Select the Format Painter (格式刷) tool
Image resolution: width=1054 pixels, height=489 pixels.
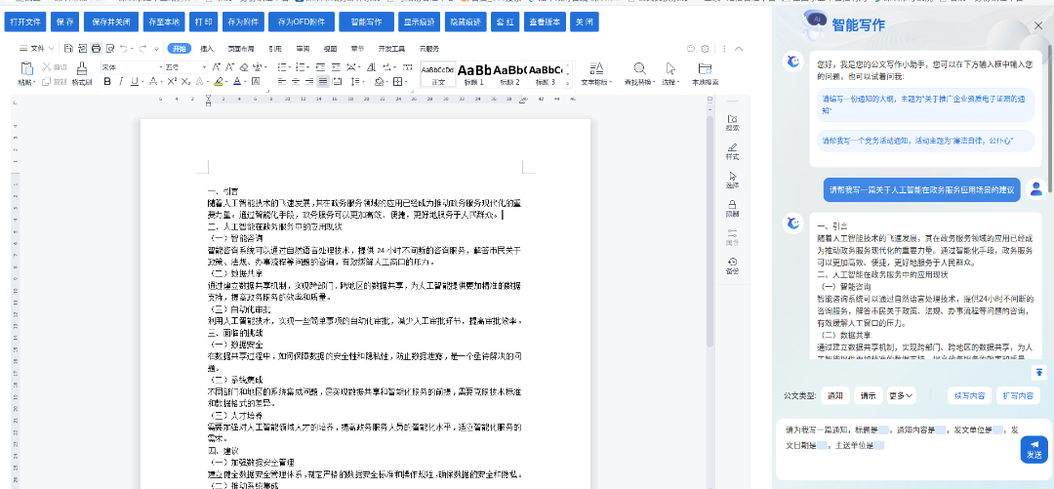[82, 74]
